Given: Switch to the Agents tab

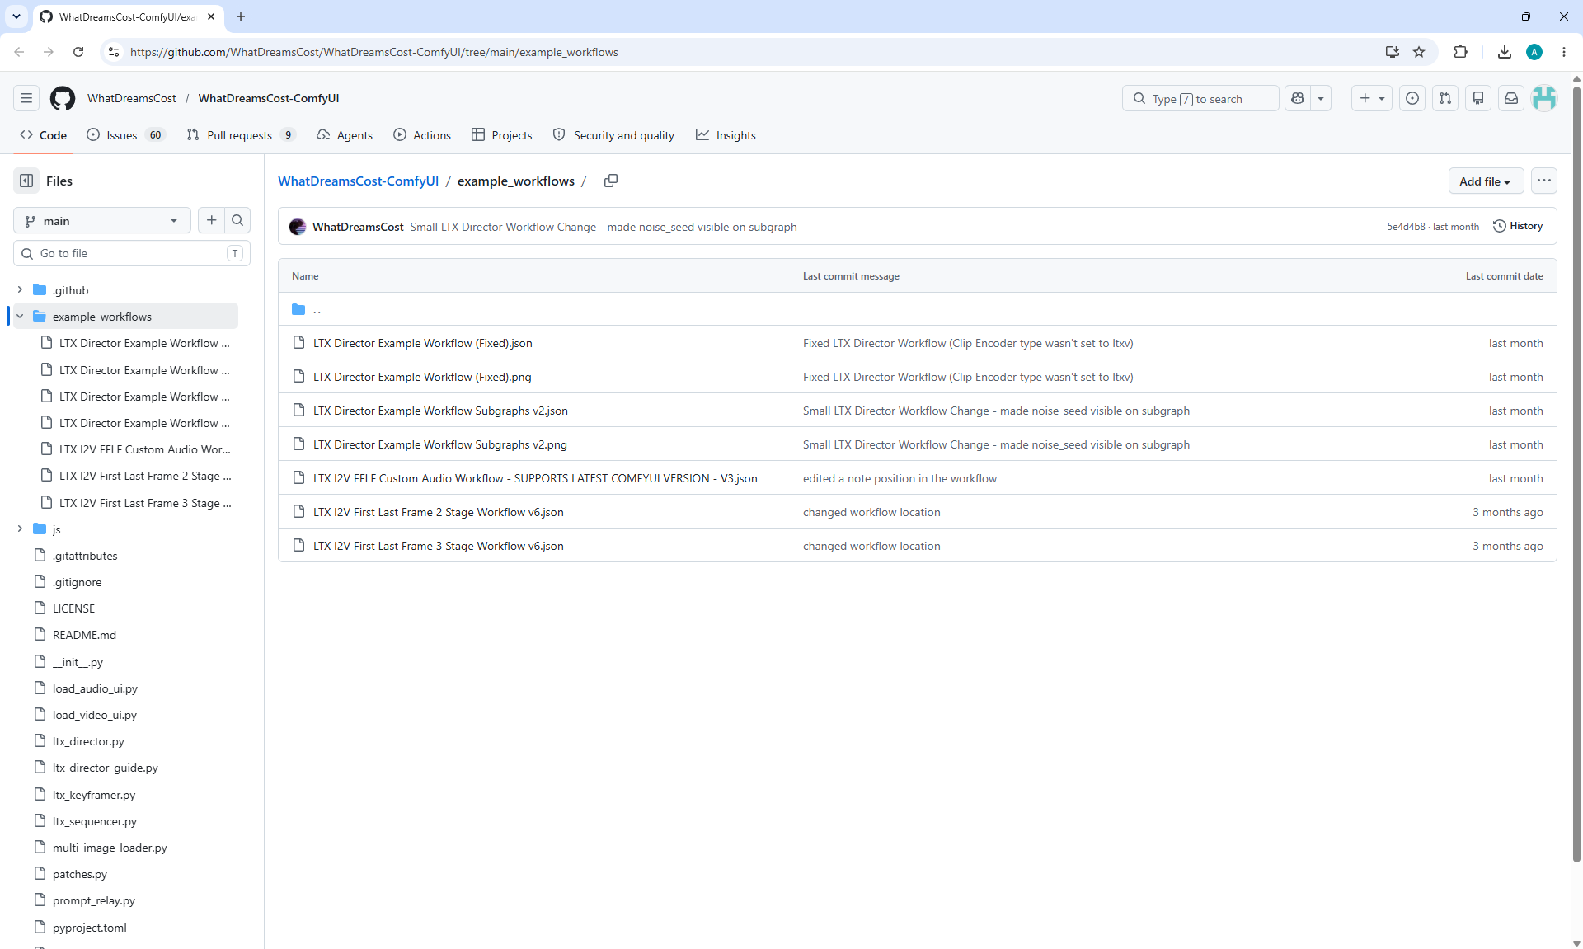Looking at the screenshot, I should coord(345,135).
